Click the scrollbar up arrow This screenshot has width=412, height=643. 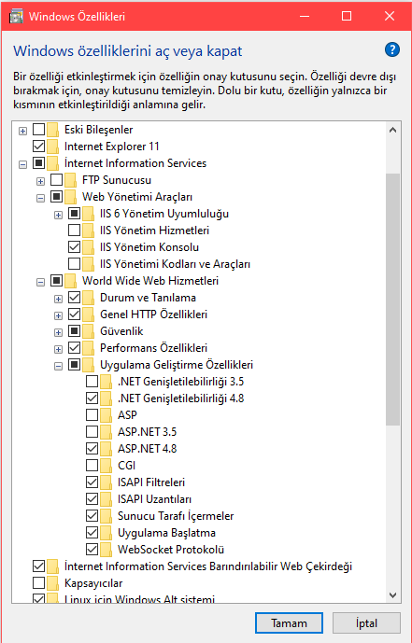coord(392,131)
